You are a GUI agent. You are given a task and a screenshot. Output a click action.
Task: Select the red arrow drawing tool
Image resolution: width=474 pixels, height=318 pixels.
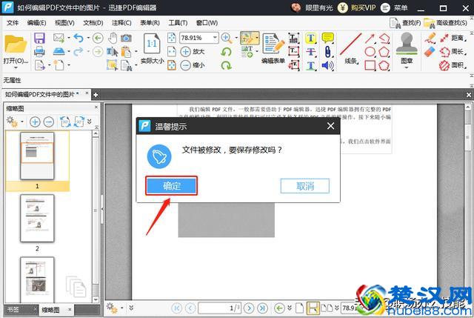pyautogui.click(x=370, y=39)
